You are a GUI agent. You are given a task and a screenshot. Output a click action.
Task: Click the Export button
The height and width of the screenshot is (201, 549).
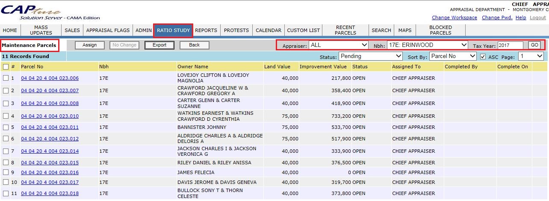tap(159, 45)
